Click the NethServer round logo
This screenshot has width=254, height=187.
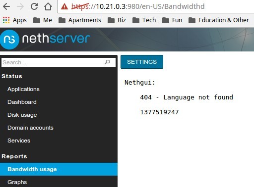pyautogui.click(x=9, y=40)
